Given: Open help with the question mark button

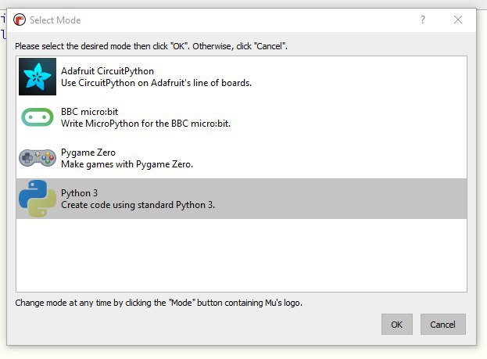Looking at the screenshot, I should (423, 20).
